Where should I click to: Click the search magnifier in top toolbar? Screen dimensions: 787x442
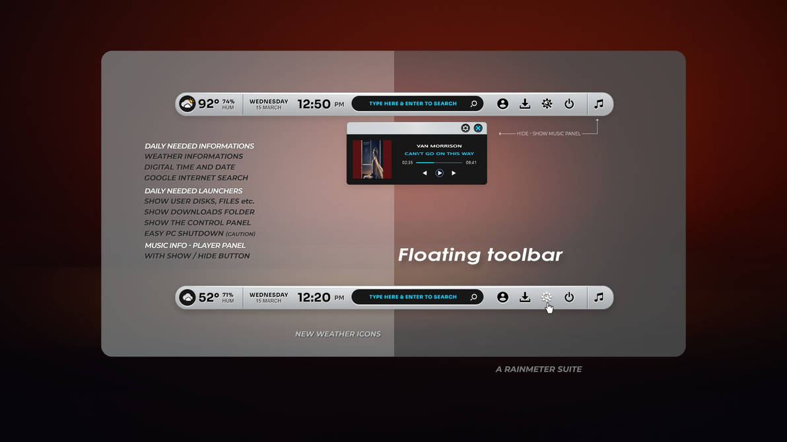(473, 104)
